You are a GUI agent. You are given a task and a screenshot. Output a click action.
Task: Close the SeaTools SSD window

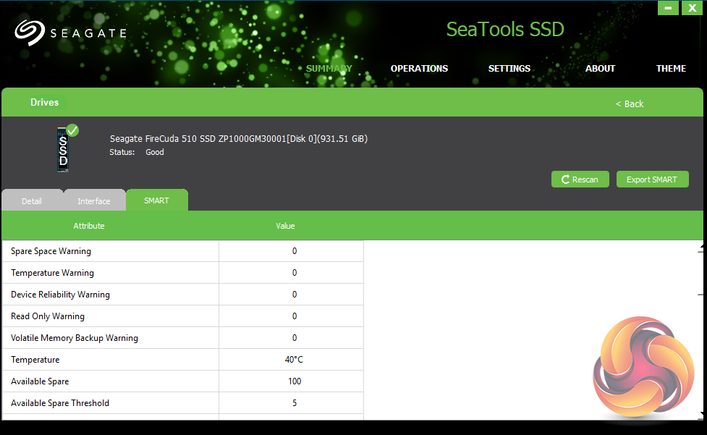(692, 8)
